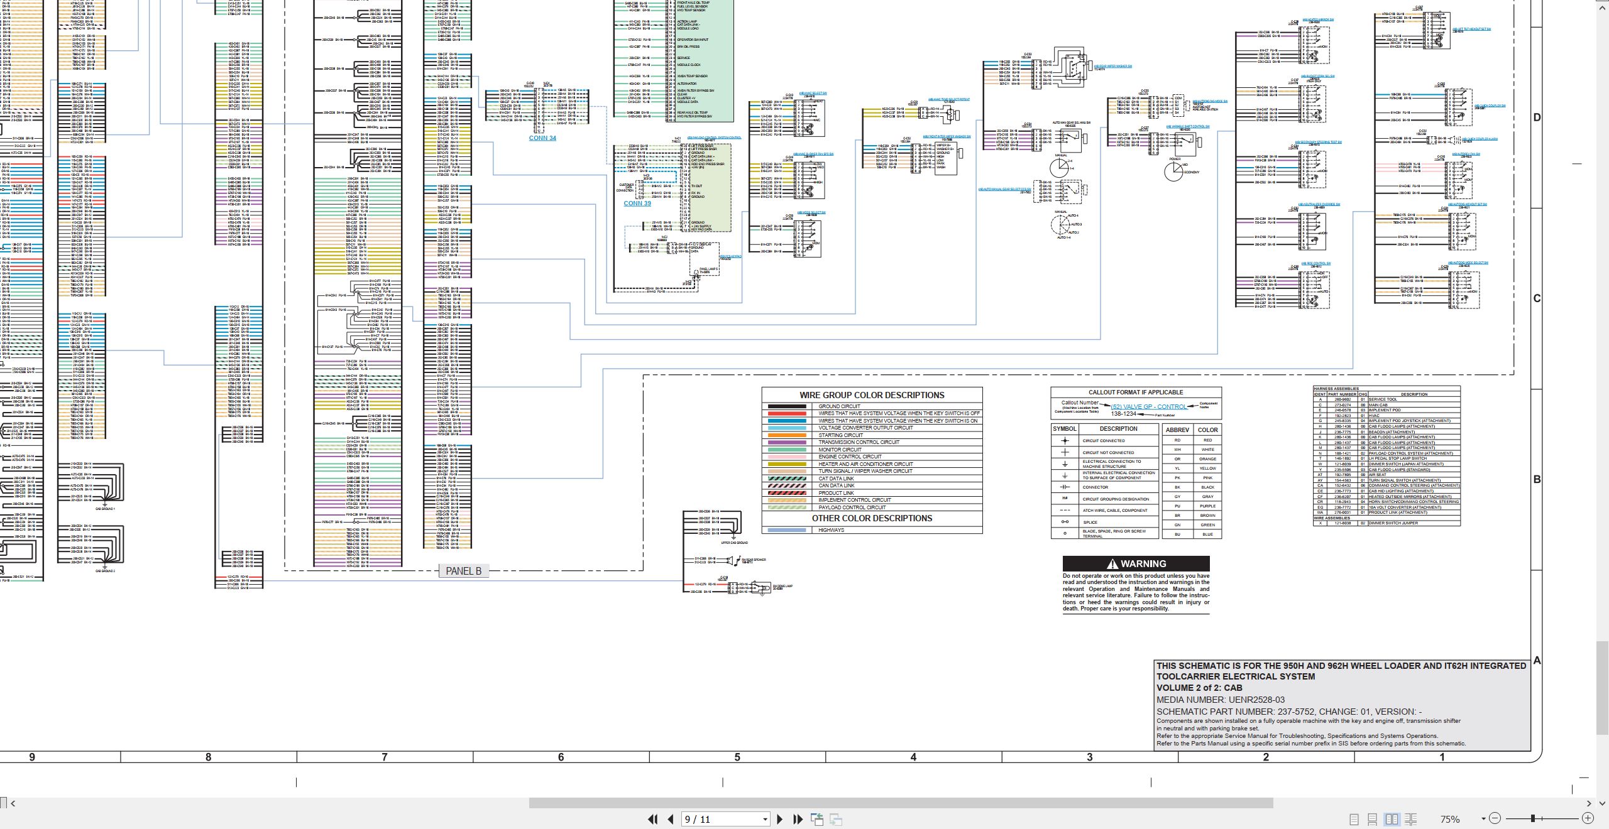
Task: Open the Variable Shift Control SW link
Action: [x=1188, y=127]
